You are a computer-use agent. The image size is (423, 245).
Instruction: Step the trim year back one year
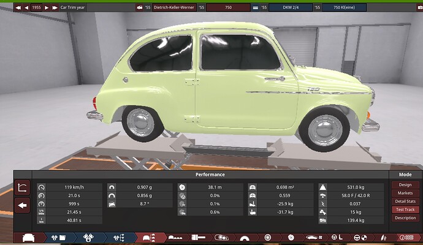coord(27,8)
